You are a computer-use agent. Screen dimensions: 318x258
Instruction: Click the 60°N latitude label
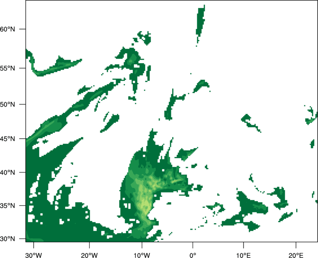click(x=8, y=29)
